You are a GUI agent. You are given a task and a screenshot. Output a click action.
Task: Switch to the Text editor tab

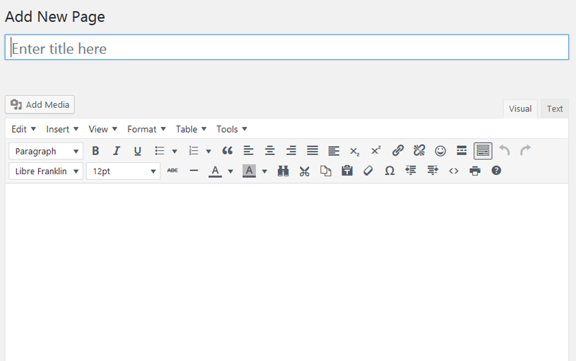pos(555,109)
